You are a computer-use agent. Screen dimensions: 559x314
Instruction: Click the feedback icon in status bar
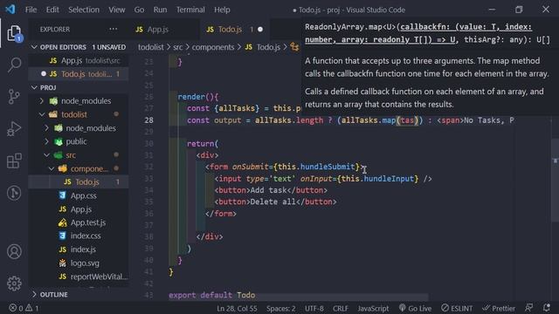[529, 308]
